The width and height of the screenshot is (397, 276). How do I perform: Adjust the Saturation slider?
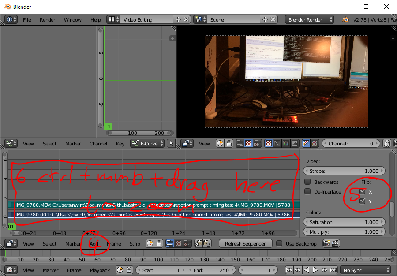344,222
